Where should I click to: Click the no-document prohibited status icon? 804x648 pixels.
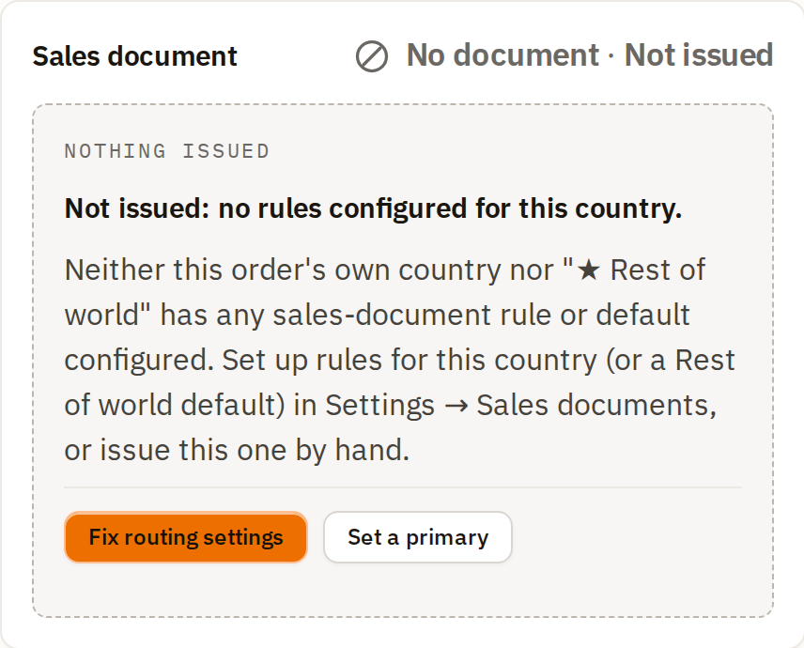point(372,56)
